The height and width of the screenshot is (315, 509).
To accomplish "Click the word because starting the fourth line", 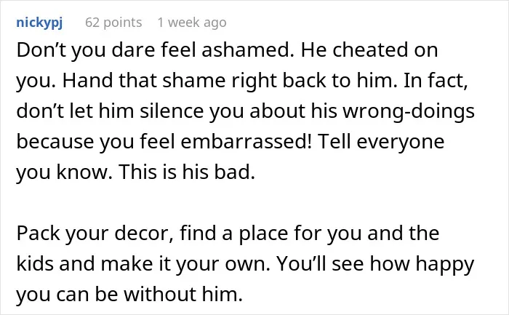I will click(x=55, y=141).
